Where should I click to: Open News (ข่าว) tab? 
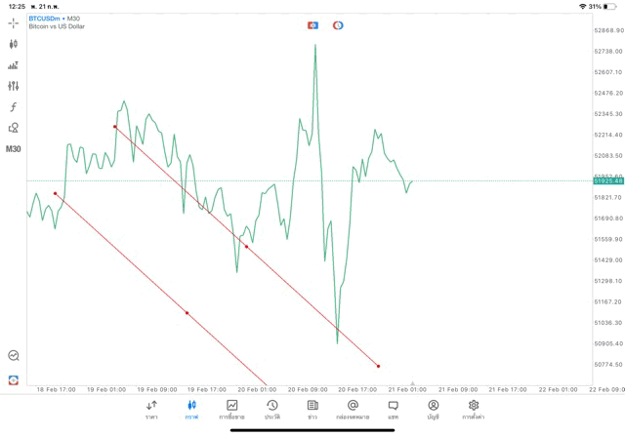point(312,409)
